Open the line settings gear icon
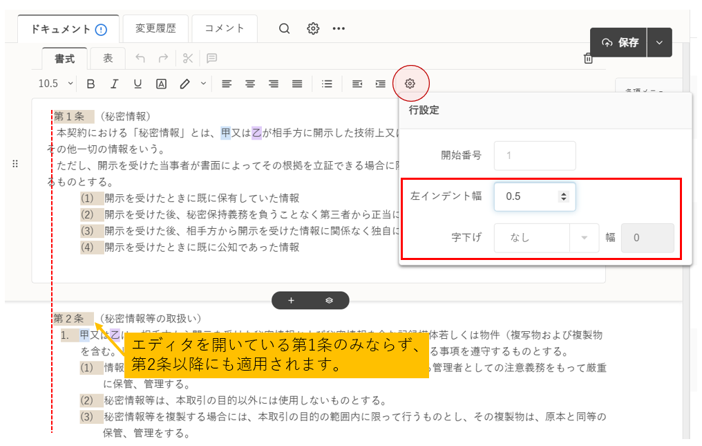This screenshot has width=702, height=446. 410,84
